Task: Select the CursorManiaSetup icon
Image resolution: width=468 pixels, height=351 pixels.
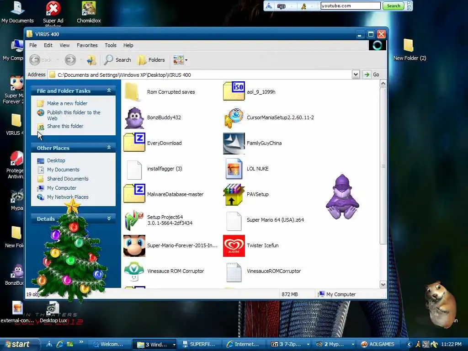Action: click(x=234, y=117)
